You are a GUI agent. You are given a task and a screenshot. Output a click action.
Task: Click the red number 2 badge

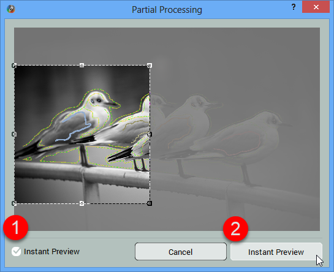click(235, 229)
